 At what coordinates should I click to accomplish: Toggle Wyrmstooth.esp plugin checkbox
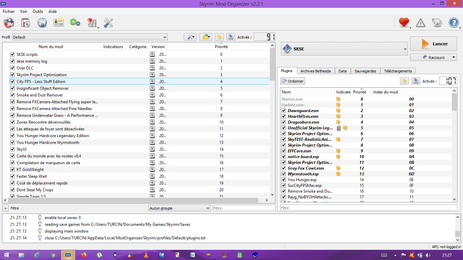(284, 174)
